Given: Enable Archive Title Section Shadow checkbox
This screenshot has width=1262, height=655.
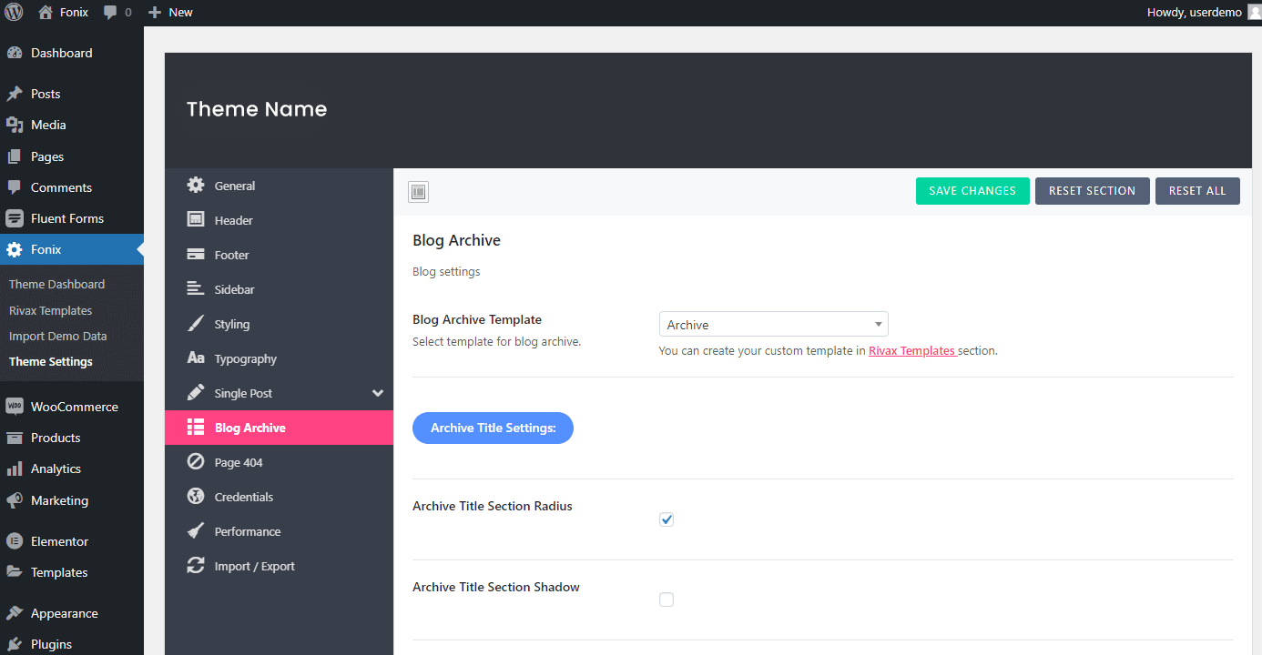Looking at the screenshot, I should tap(667, 600).
